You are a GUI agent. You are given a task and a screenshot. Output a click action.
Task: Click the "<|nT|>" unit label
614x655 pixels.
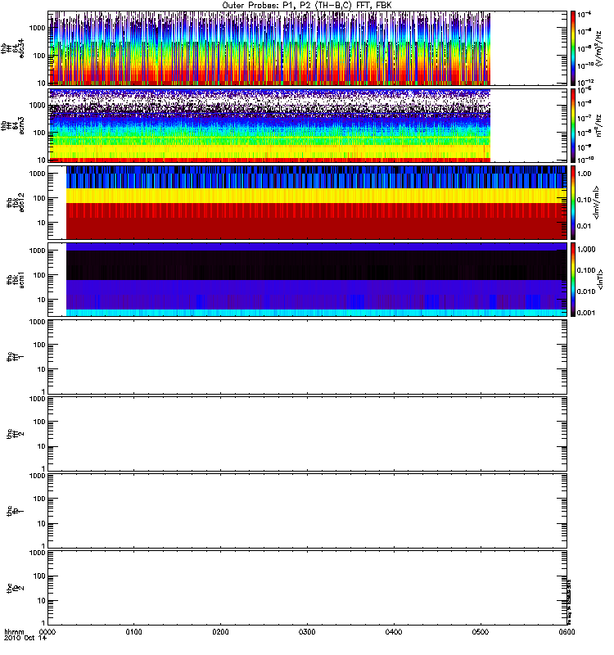[x=601, y=280]
